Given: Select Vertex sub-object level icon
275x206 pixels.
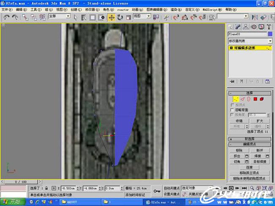Looking at the screenshot, I should [x=236, y=99].
